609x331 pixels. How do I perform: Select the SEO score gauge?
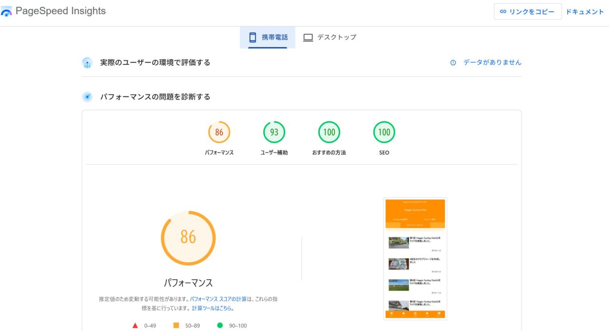384,132
